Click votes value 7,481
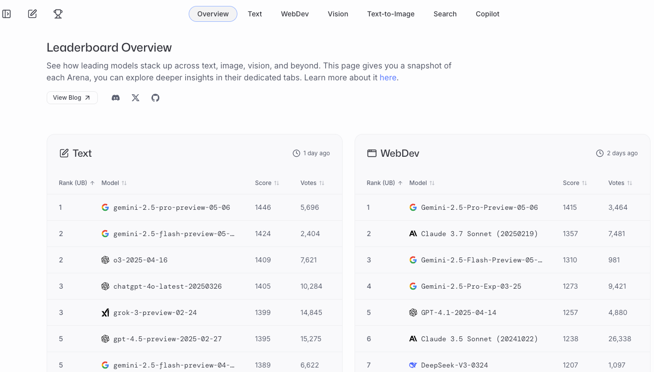 tap(617, 234)
